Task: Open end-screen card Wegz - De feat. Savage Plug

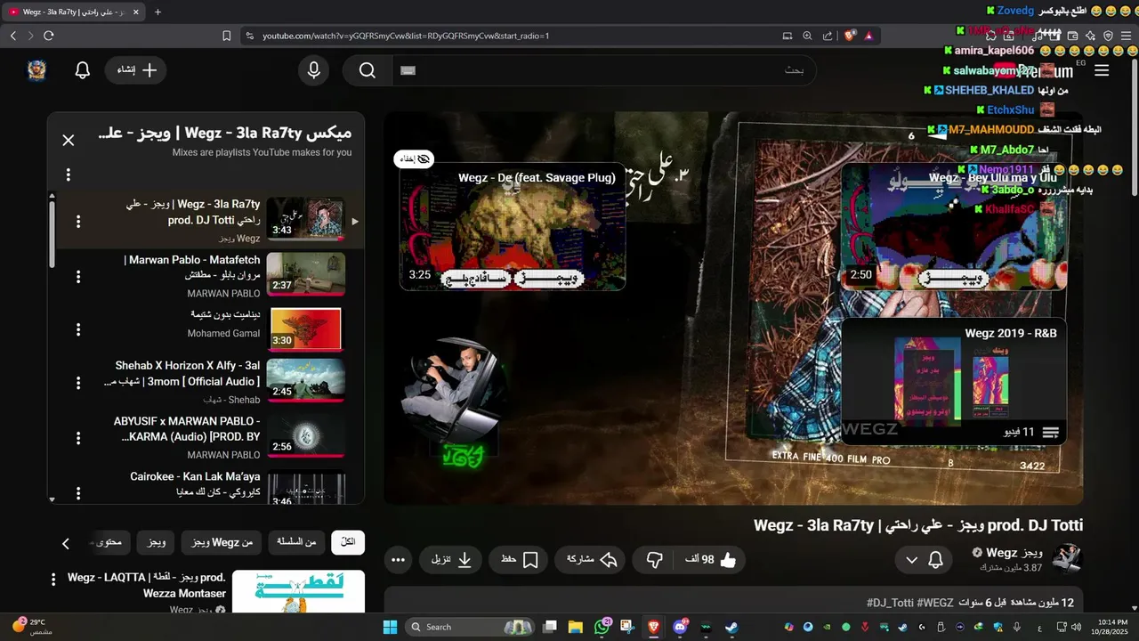Action: click(513, 226)
